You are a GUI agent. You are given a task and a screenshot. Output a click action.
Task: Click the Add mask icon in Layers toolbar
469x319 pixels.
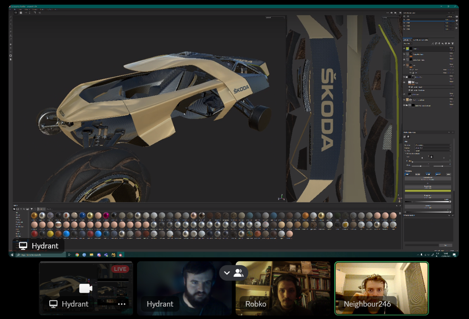[x=436, y=43]
